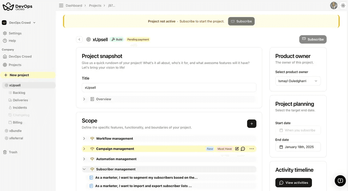Open the Select product owner dropdown

point(298,81)
